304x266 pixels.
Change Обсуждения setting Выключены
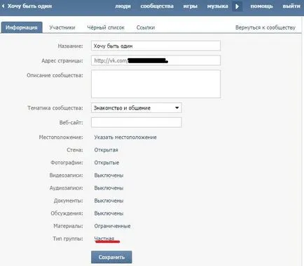[x=109, y=213]
